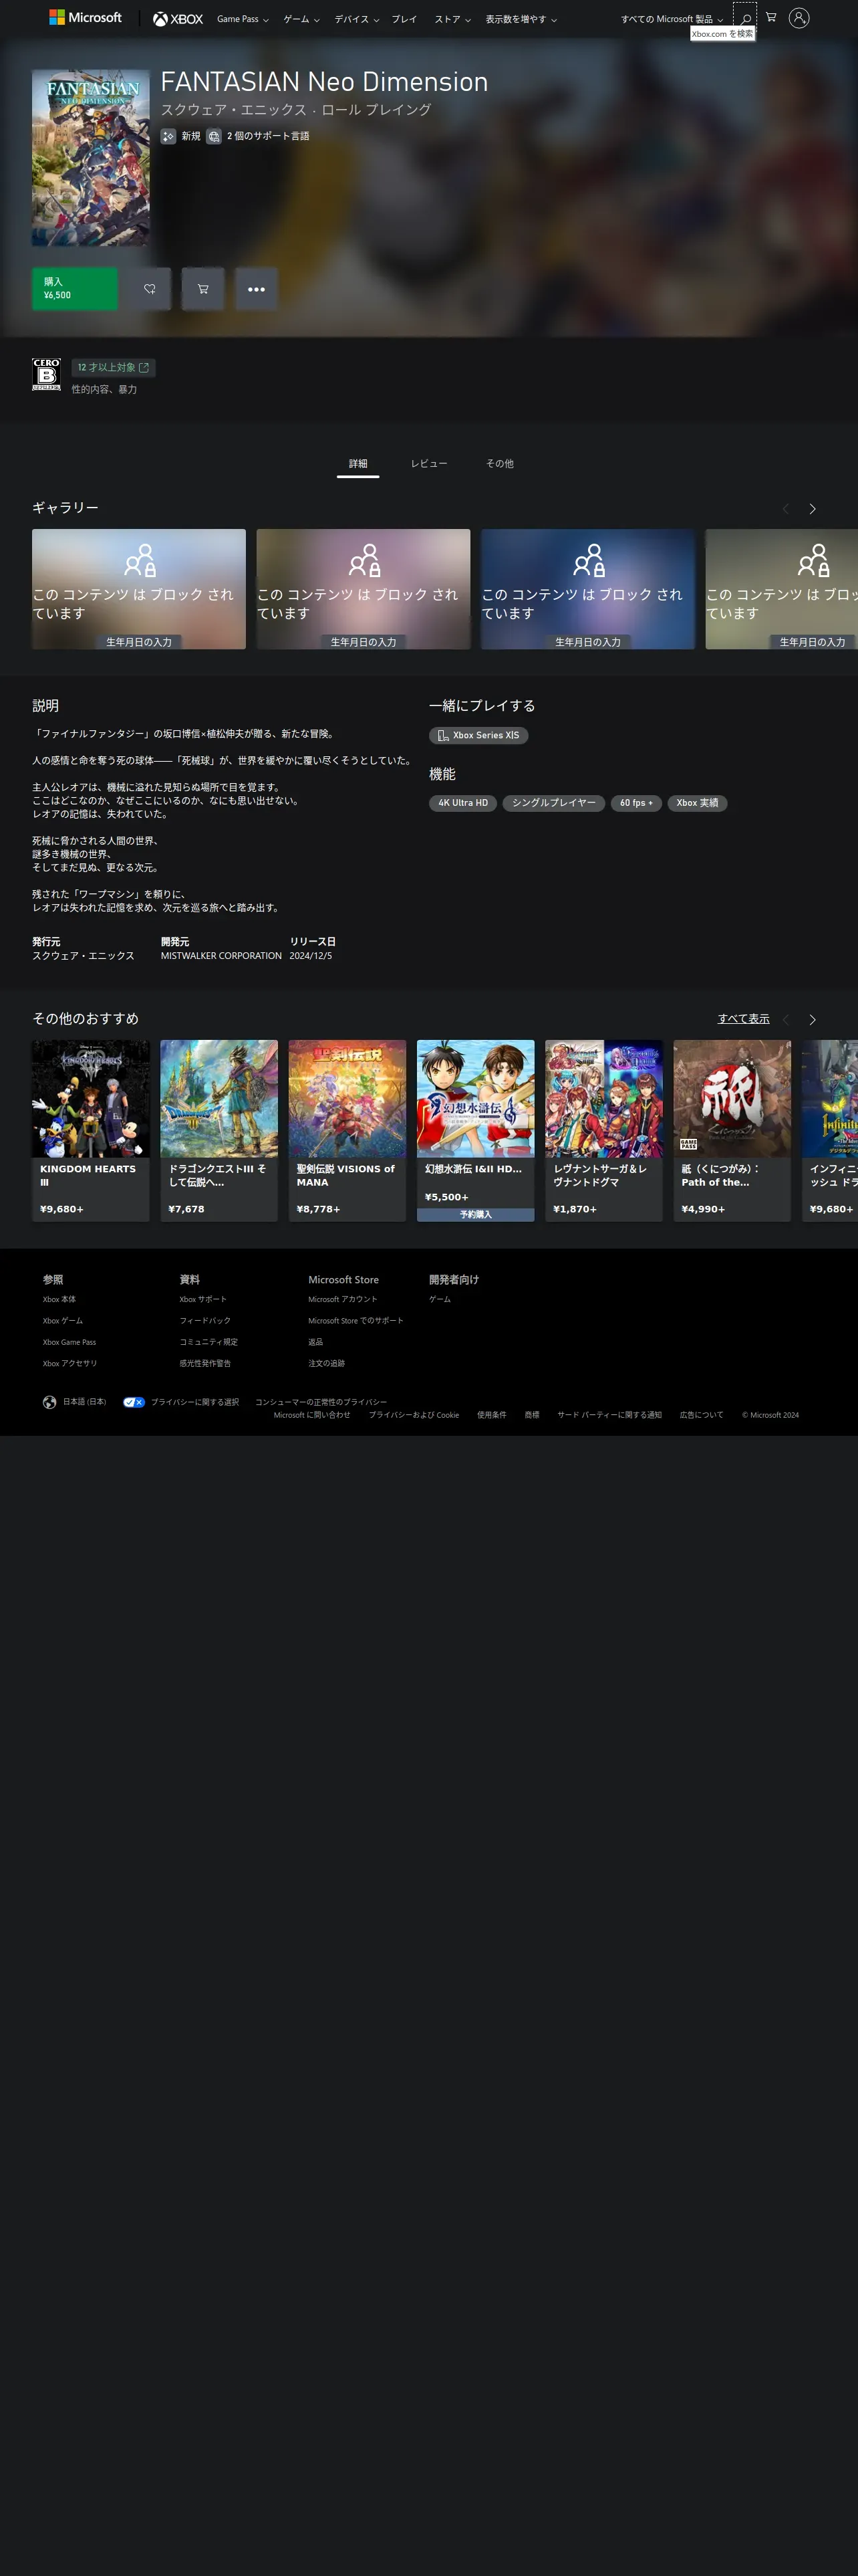Click the 60 fps + tag
This screenshot has height=2576, width=858.
pyautogui.click(x=636, y=803)
